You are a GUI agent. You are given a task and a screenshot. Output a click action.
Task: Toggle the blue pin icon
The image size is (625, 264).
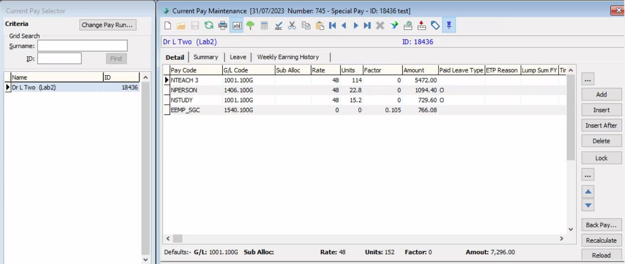449,26
